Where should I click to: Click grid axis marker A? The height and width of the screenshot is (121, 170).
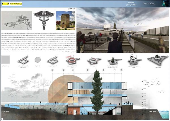coord(52,70)
